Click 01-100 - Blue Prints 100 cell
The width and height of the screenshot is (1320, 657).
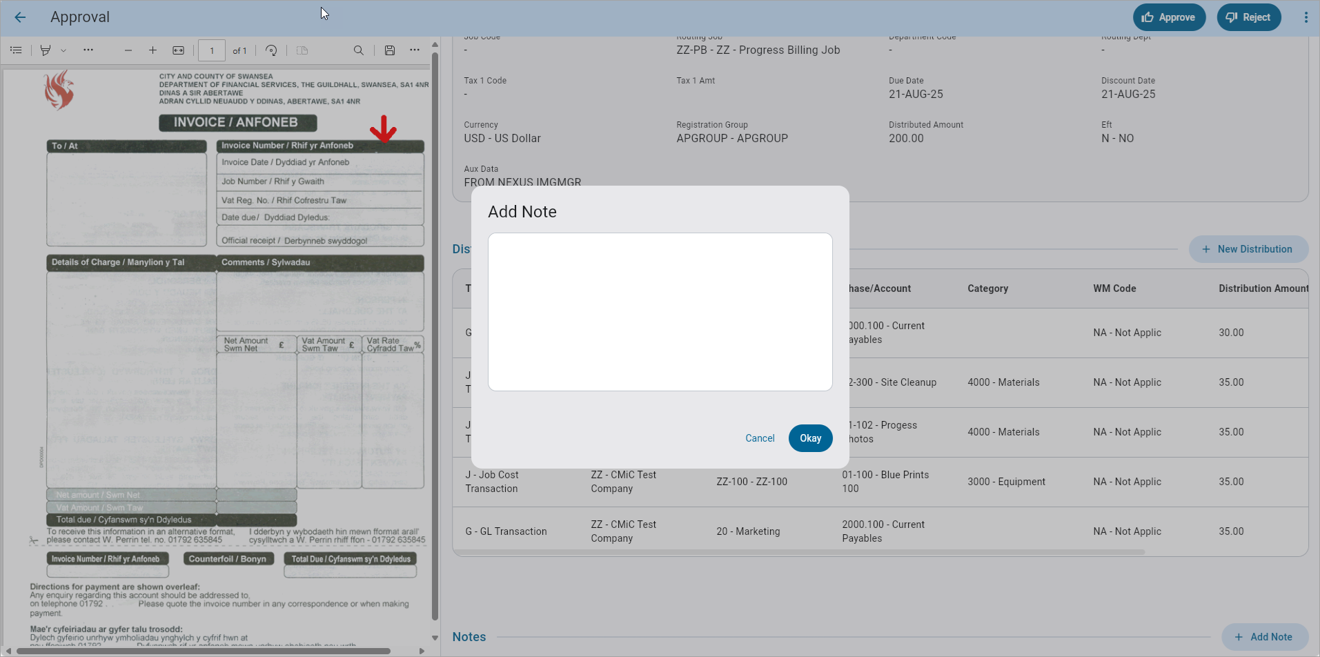tap(885, 482)
